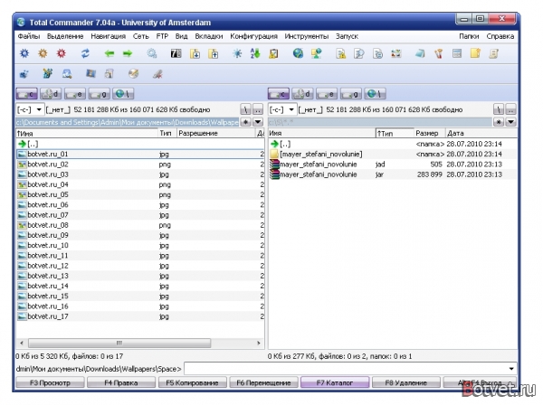This screenshot has height=405, width=543.
Task: Click F6 Перемещение button
Action: 263,383
